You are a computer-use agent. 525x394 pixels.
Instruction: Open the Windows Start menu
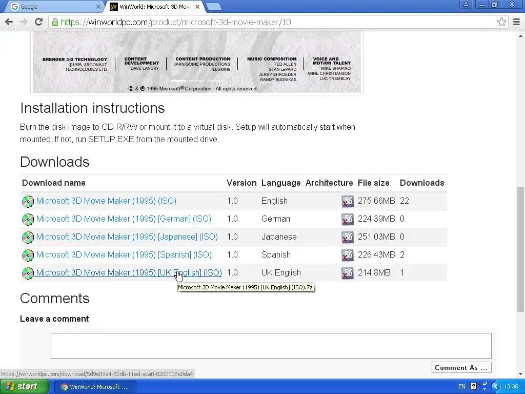point(25,387)
